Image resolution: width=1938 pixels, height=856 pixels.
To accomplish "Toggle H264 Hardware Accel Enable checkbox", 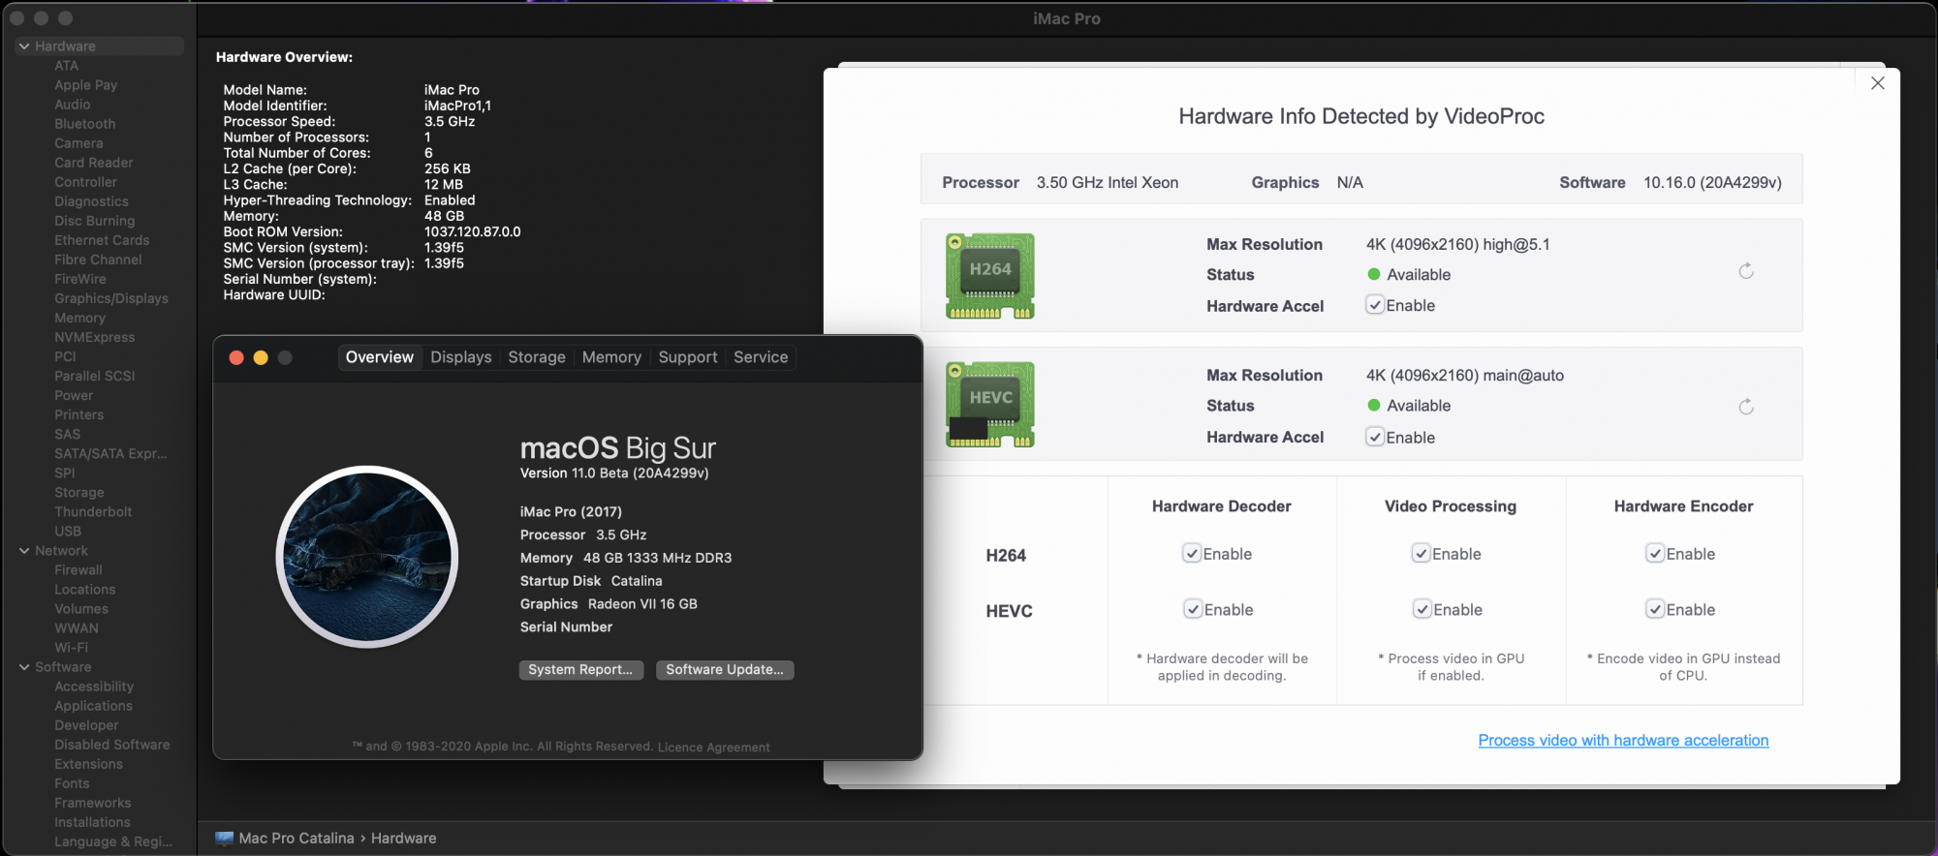I will (x=1375, y=305).
